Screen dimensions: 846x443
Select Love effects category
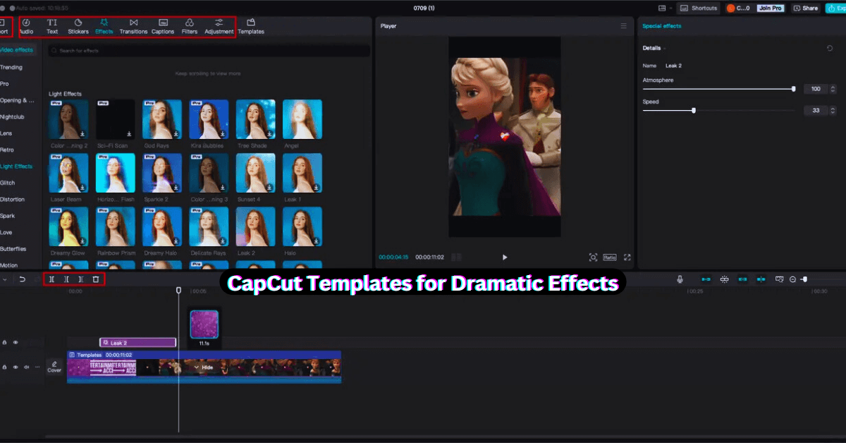6,232
